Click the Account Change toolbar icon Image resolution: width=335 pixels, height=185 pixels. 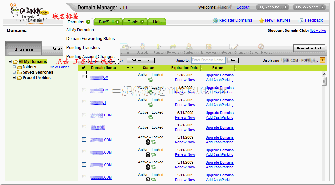[x=233, y=47]
